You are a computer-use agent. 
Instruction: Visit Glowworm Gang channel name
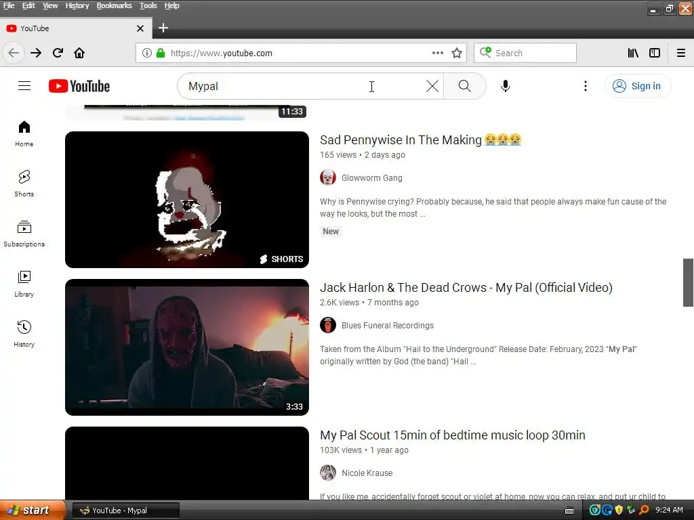372,178
